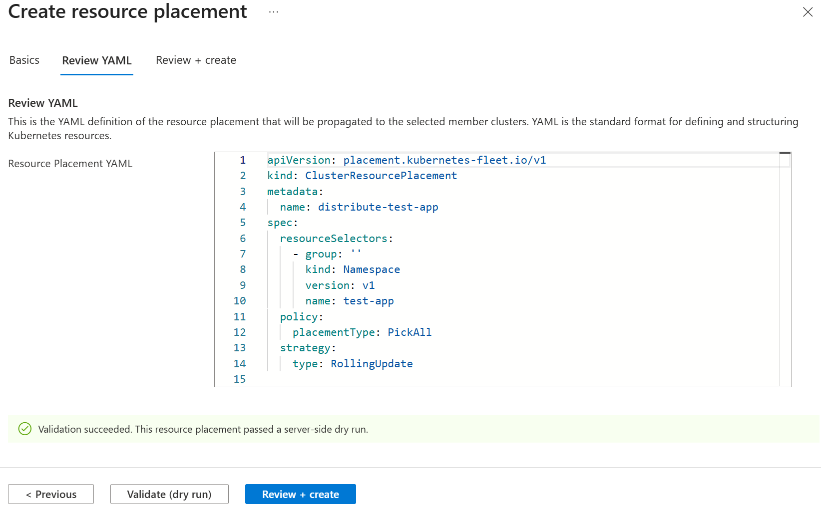Run Validate (dry run)
This screenshot has width=821, height=508.
(x=169, y=494)
